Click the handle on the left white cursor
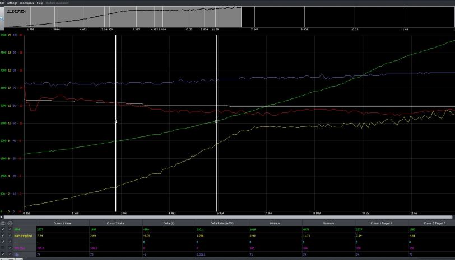The width and height of the screenshot is (455, 260). click(x=116, y=121)
